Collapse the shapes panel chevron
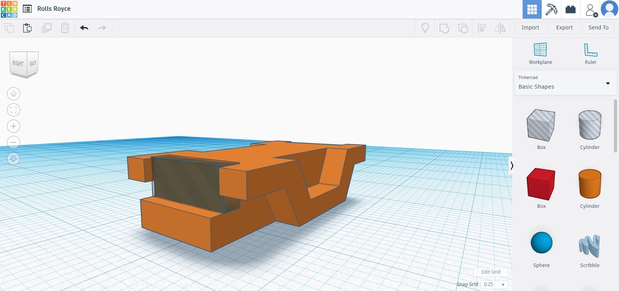This screenshot has height=291, width=619. tap(511, 166)
